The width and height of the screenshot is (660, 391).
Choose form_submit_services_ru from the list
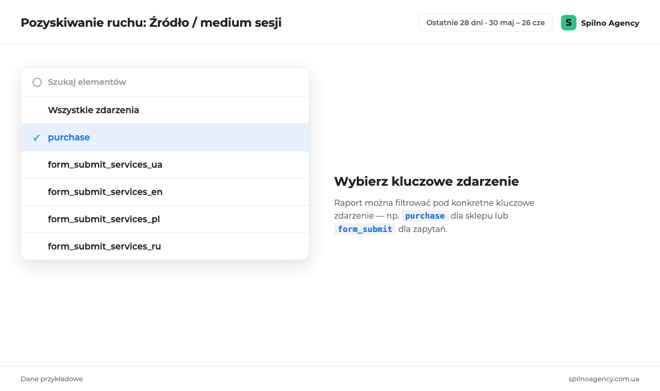[165, 246]
